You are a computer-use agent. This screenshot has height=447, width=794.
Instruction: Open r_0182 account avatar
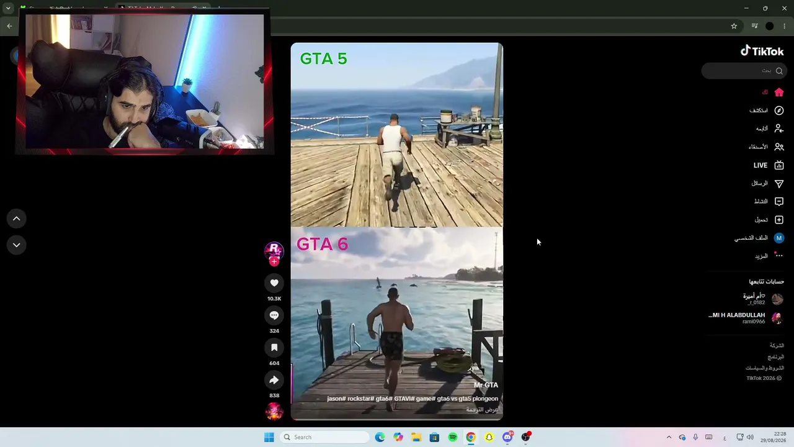pyautogui.click(x=777, y=299)
